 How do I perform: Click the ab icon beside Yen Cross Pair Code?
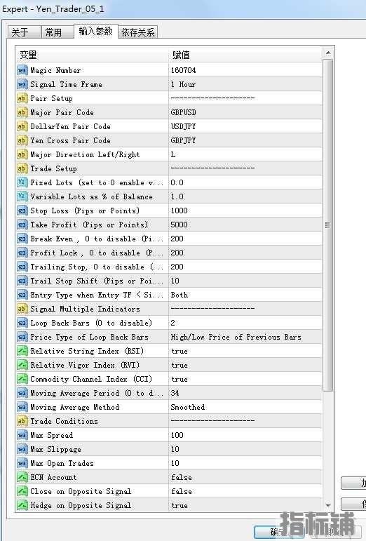(22, 140)
